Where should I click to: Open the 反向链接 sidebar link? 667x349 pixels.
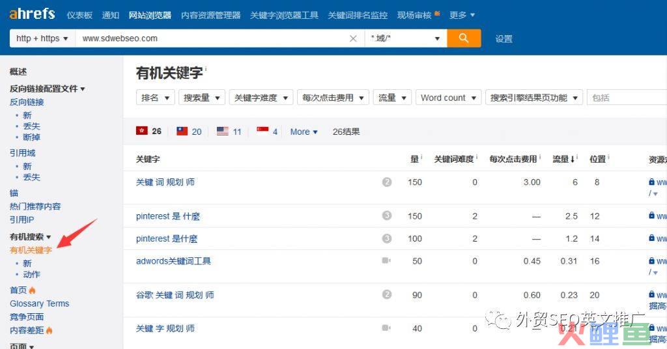[x=27, y=102]
